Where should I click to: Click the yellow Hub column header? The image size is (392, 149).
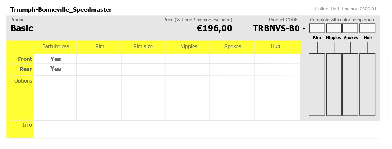click(275, 46)
